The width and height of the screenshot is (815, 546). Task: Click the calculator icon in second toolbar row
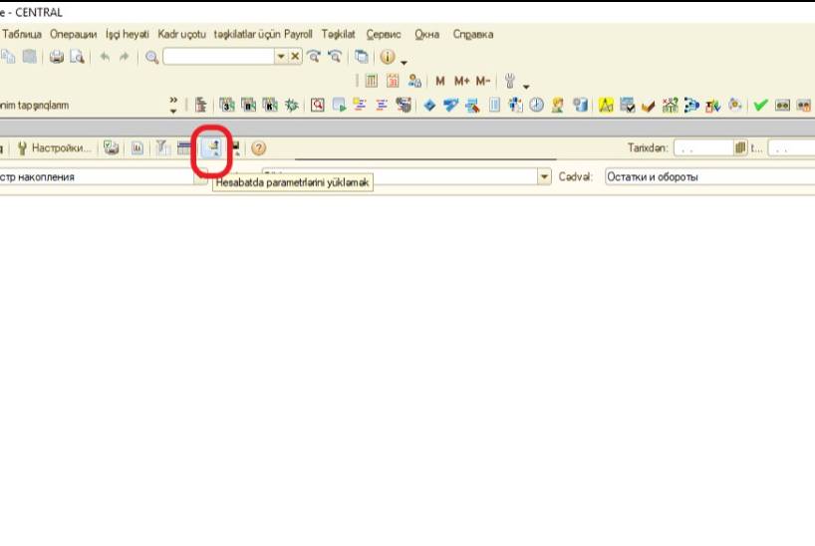click(371, 81)
